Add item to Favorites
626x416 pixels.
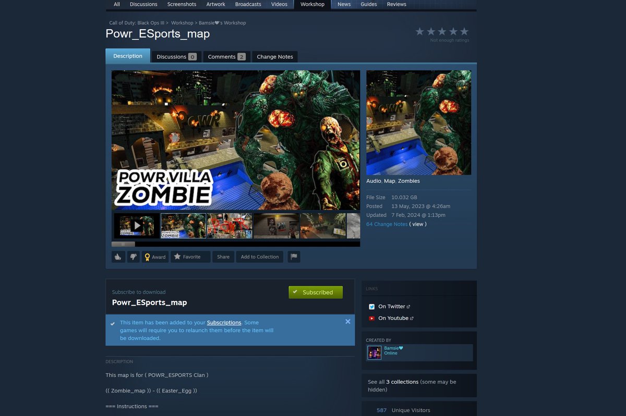[x=190, y=256]
